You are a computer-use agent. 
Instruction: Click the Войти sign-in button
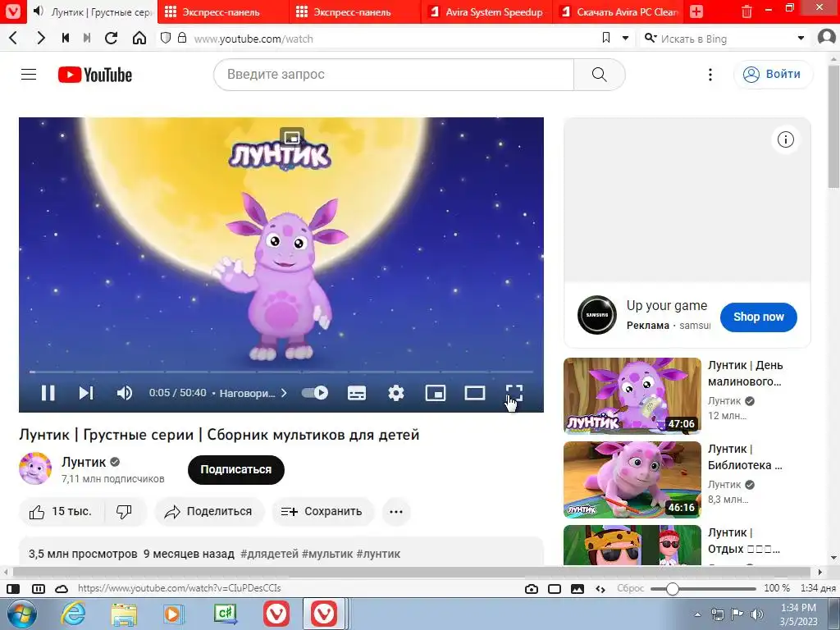(773, 75)
